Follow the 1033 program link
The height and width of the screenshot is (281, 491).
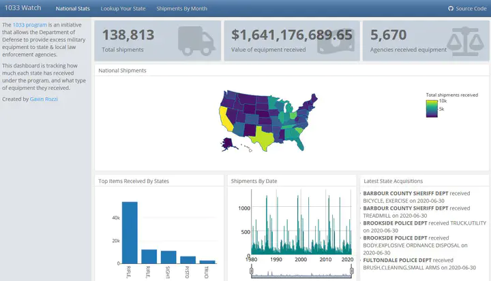pyautogui.click(x=30, y=24)
